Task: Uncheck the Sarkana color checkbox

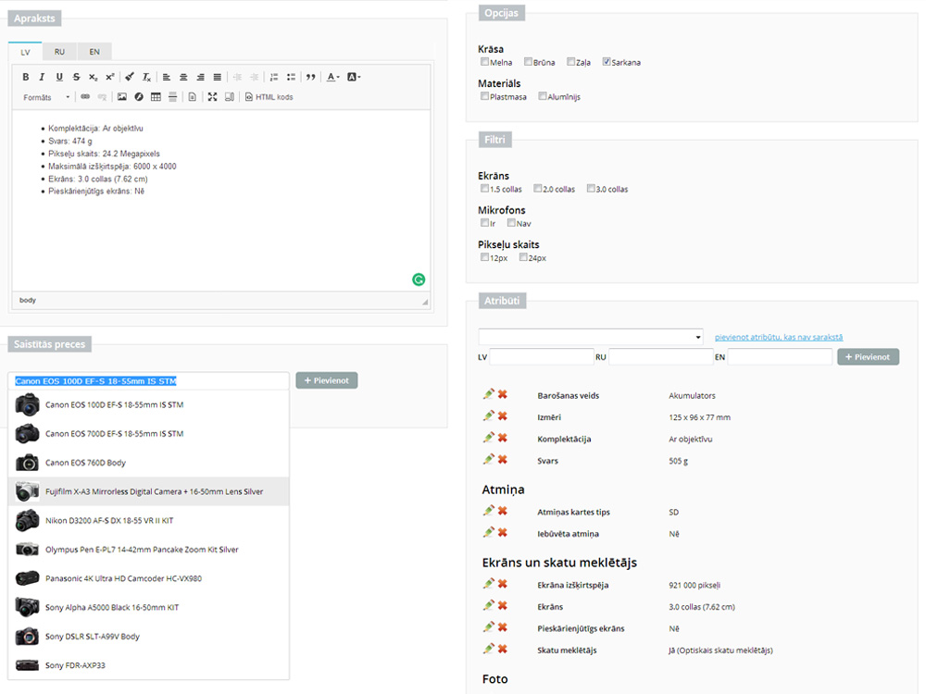Action: (607, 62)
